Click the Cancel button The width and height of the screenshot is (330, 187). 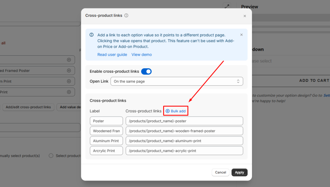(x=220, y=172)
